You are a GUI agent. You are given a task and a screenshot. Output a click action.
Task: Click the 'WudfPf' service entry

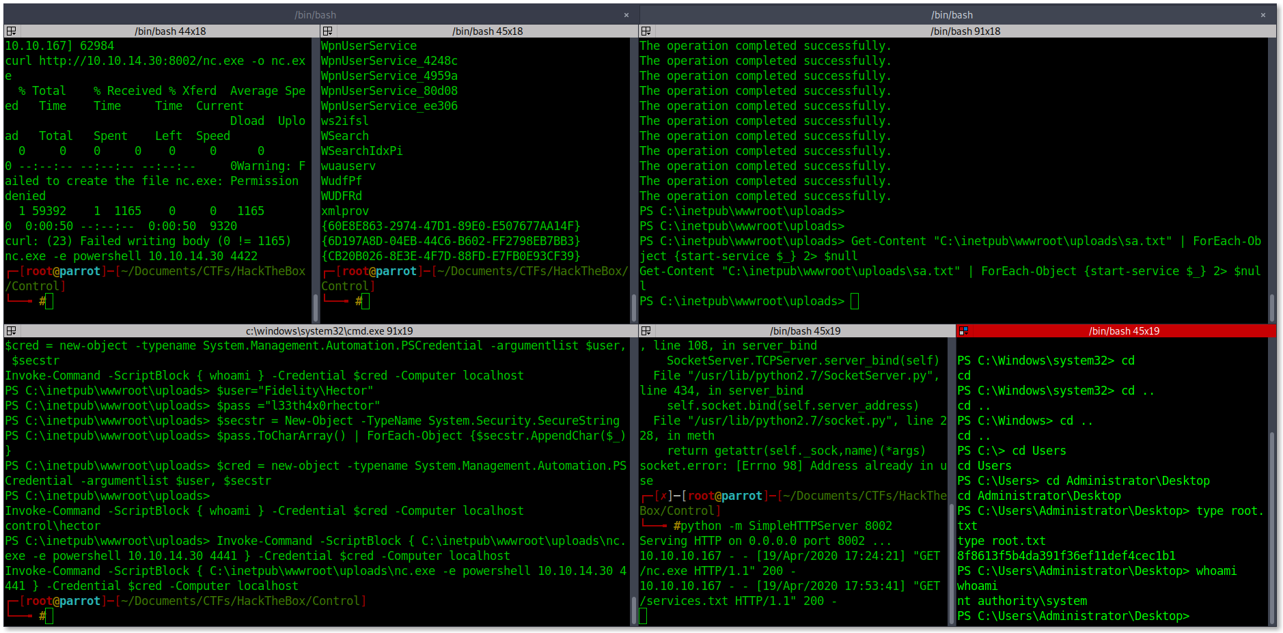point(342,181)
